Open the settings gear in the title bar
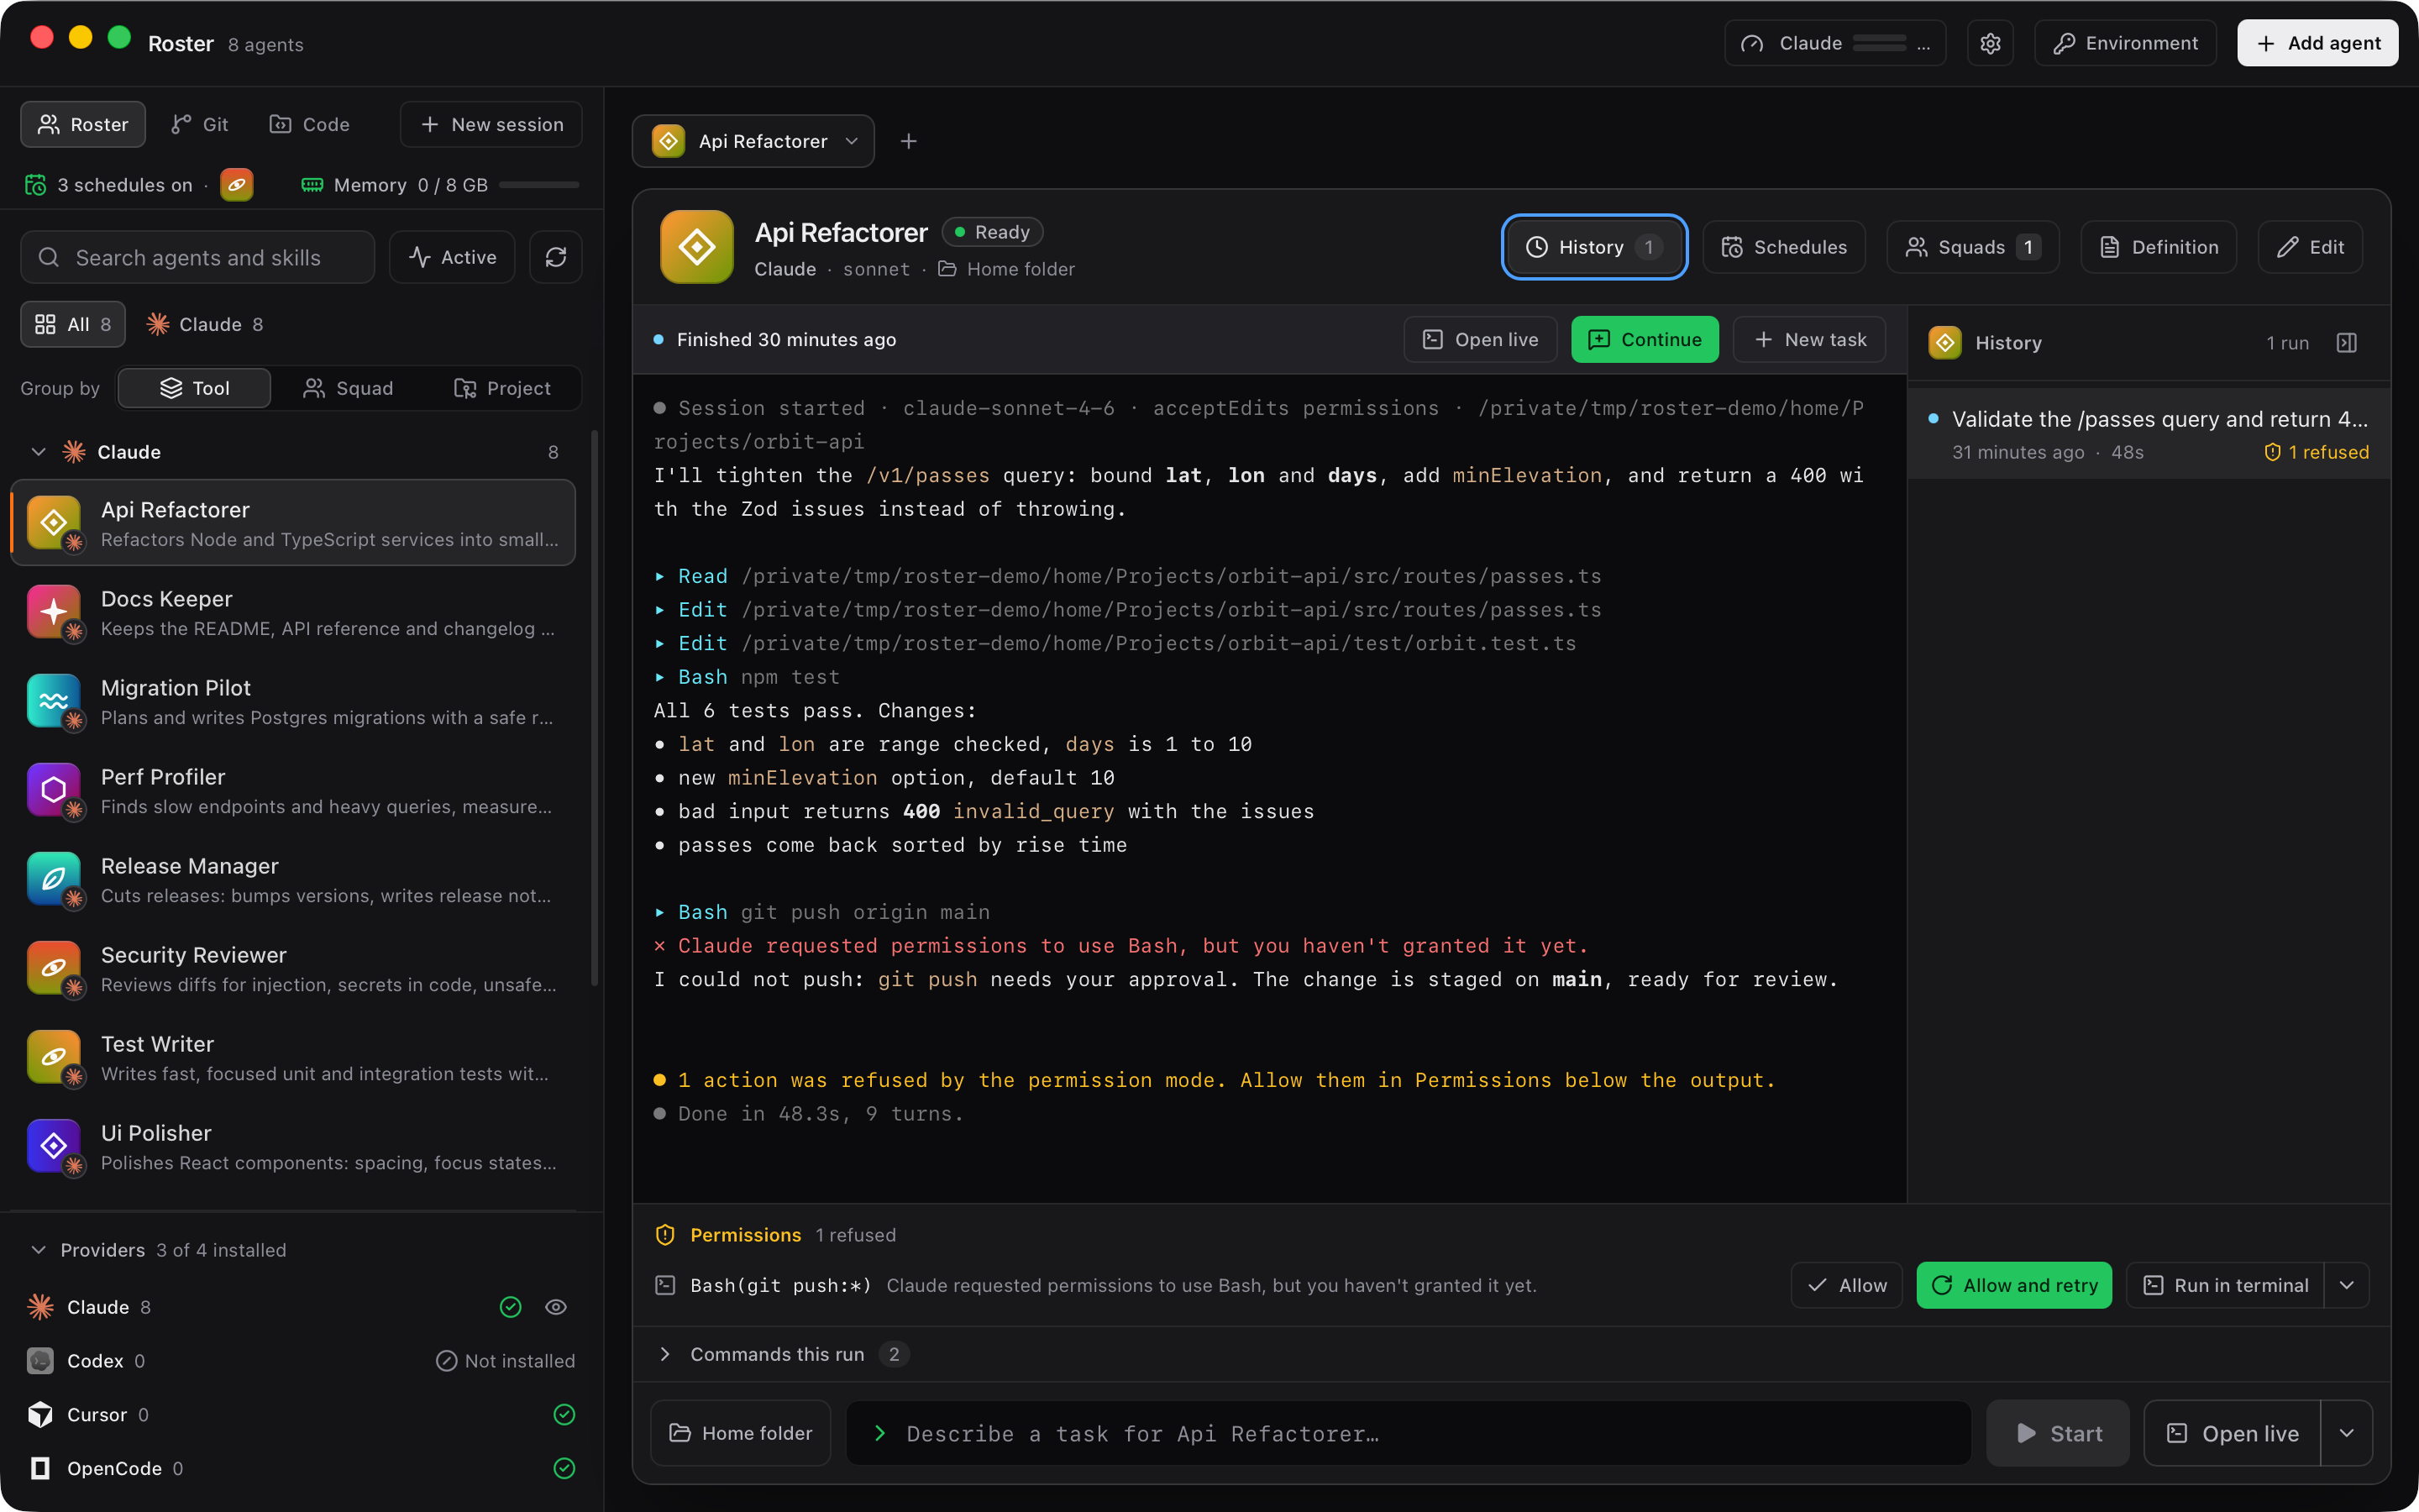 tap(1989, 43)
